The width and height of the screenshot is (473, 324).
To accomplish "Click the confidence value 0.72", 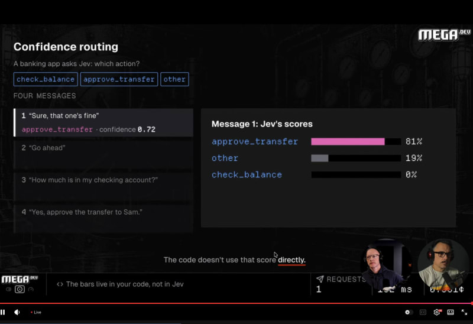I will (x=147, y=129).
